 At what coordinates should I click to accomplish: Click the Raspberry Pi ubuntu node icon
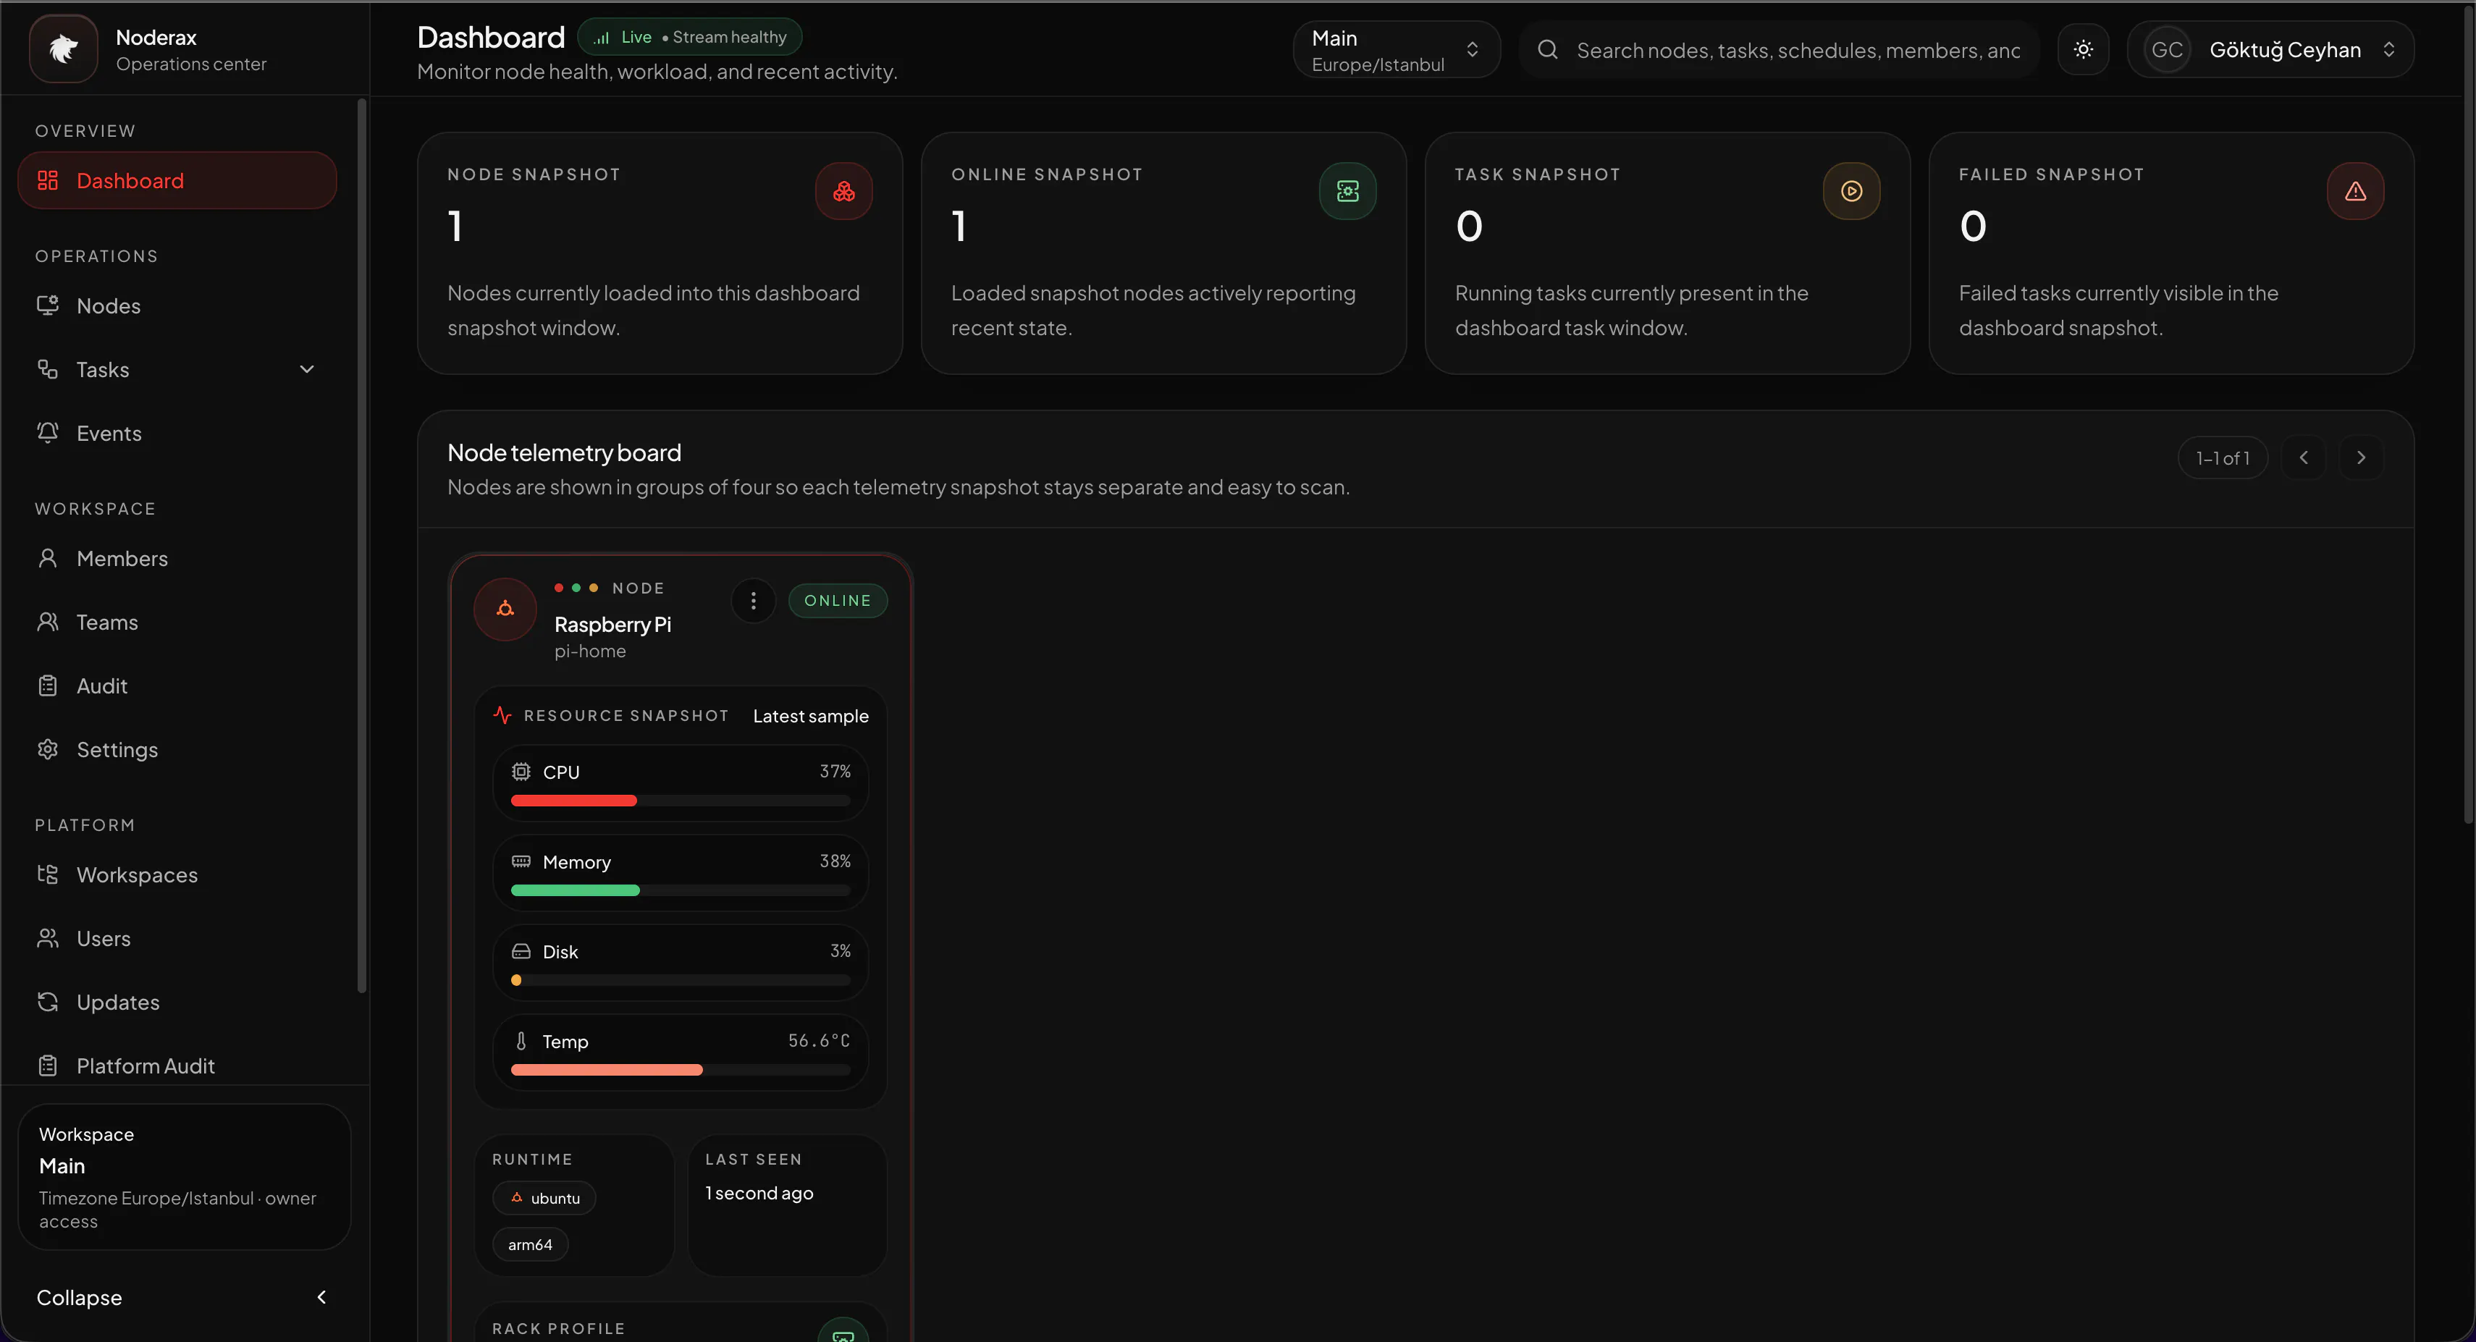505,609
